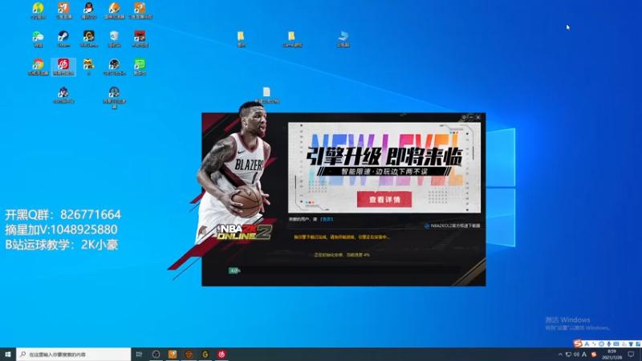Open the NetEase UU accelerator desktop shortcut

click(x=114, y=97)
